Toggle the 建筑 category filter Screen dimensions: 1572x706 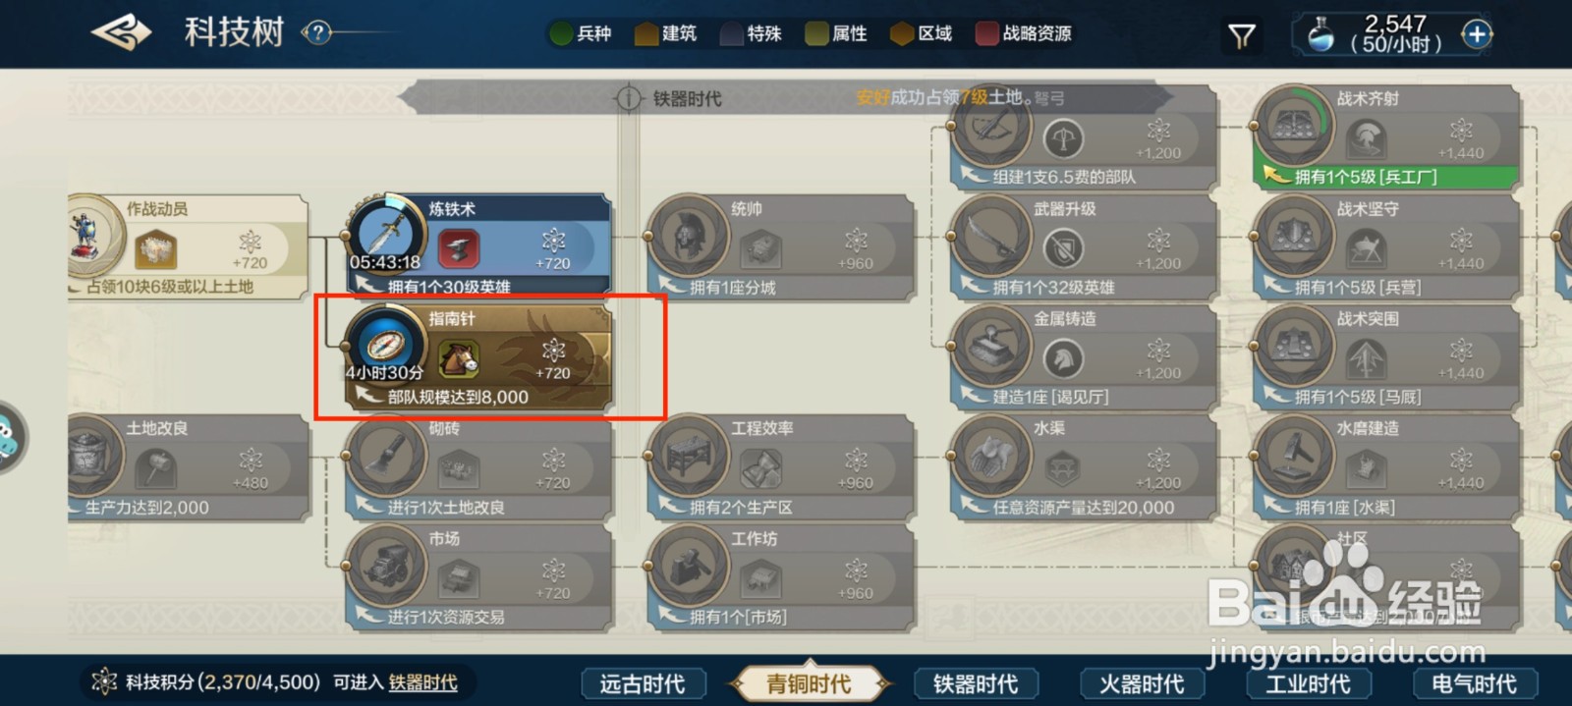665,33
